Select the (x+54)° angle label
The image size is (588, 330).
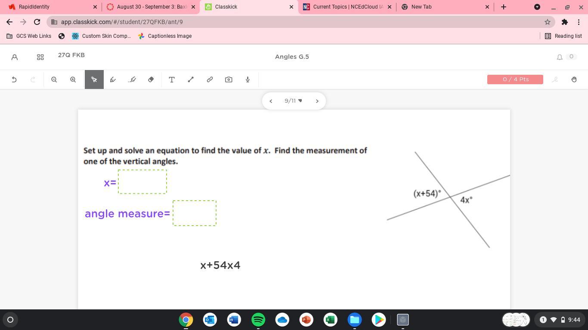click(427, 194)
